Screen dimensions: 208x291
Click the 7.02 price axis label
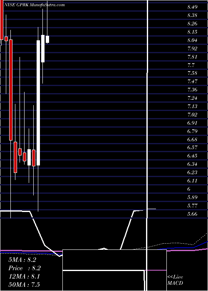192,114
